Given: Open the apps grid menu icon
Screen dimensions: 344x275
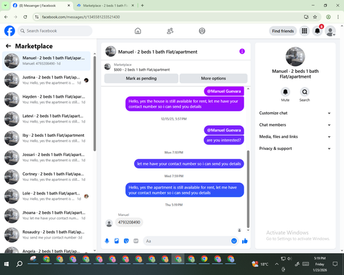Looking at the screenshot, I should [x=304, y=31].
